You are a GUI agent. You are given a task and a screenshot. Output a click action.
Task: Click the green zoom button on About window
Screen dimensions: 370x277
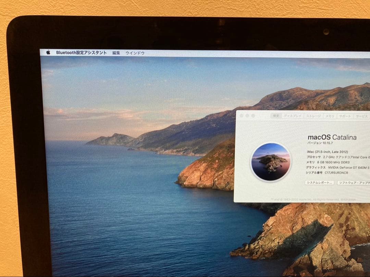point(252,116)
